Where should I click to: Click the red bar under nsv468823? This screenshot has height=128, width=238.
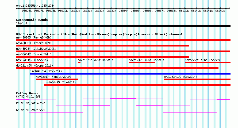(102, 46)
